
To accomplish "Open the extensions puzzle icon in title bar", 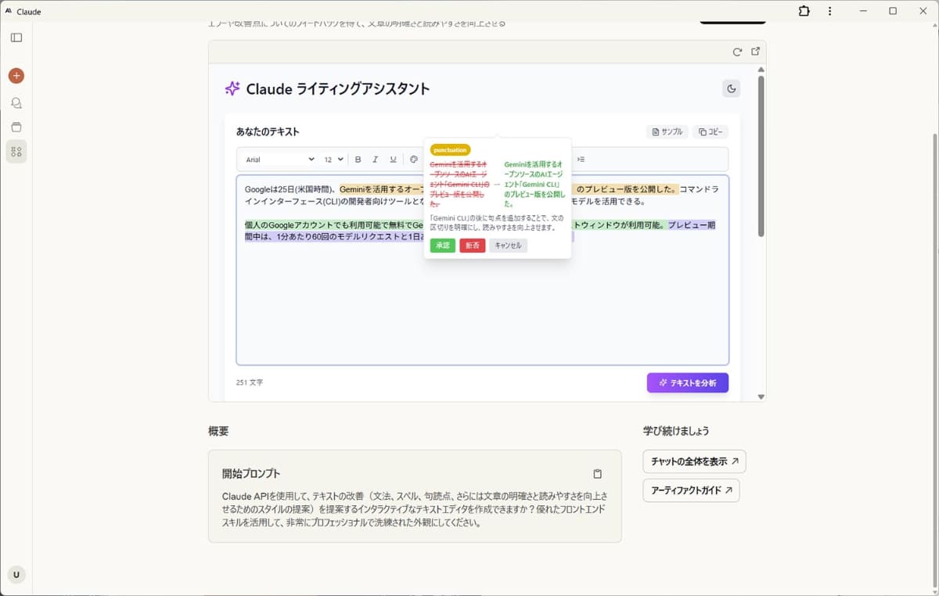I will (804, 11).
